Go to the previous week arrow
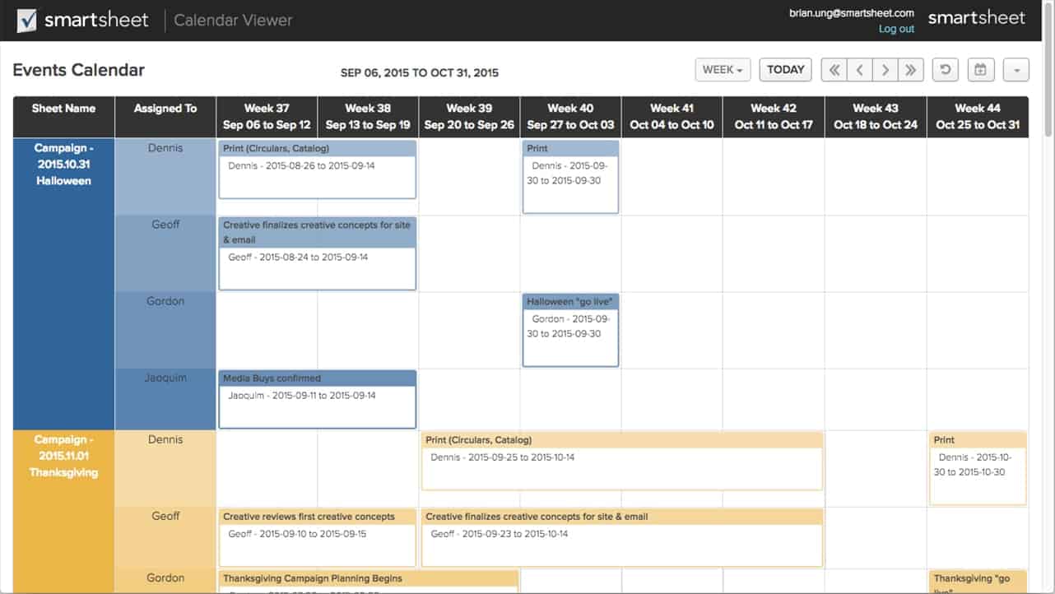Screen dimensions: 1055x594 pos(858,69)
